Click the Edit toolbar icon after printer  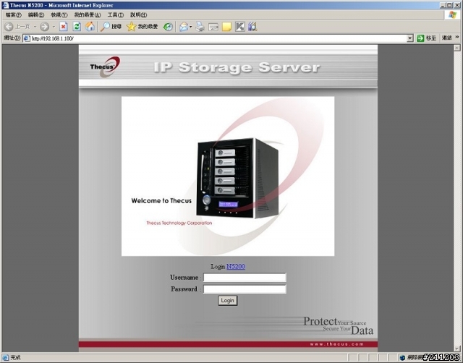[213, 27]
